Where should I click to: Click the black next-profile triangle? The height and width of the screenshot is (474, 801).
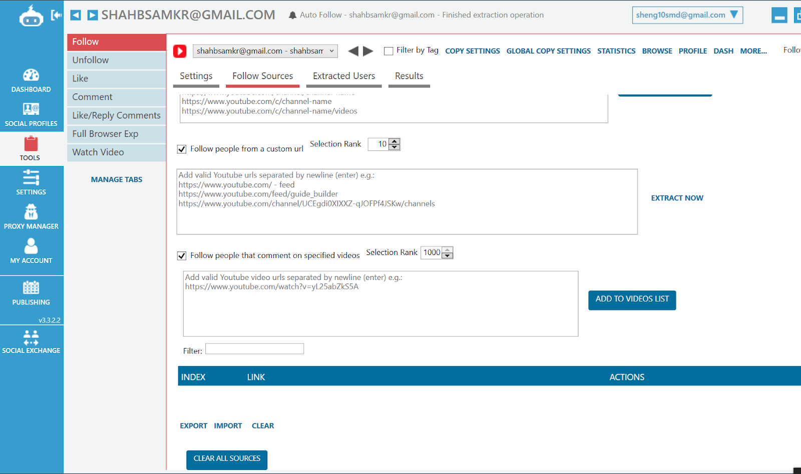368,51
